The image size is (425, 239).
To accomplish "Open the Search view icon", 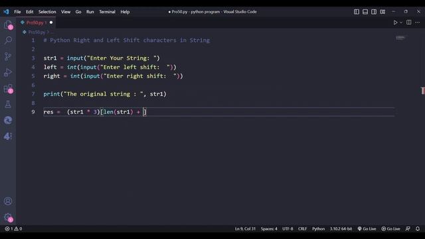I will (x=8, y=40).
